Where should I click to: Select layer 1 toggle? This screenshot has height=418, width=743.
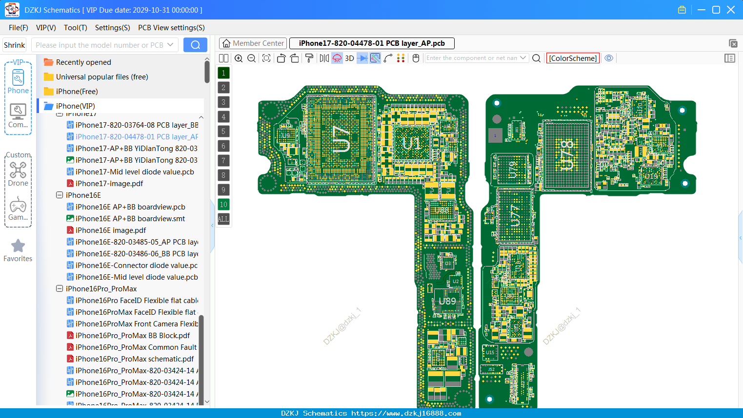click(x=223, y=73)
